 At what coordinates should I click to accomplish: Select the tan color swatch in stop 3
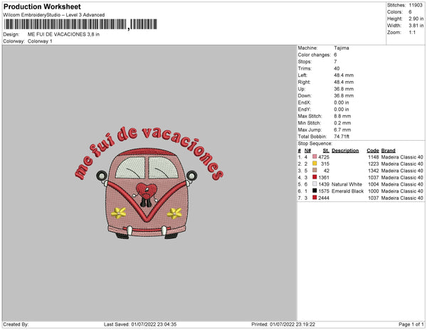[x=315, y=170]
